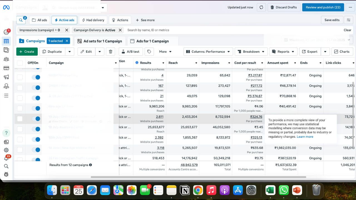Screen dimensions: 356x200
Task: Open the column customization sliders icon
Action: 348,20
